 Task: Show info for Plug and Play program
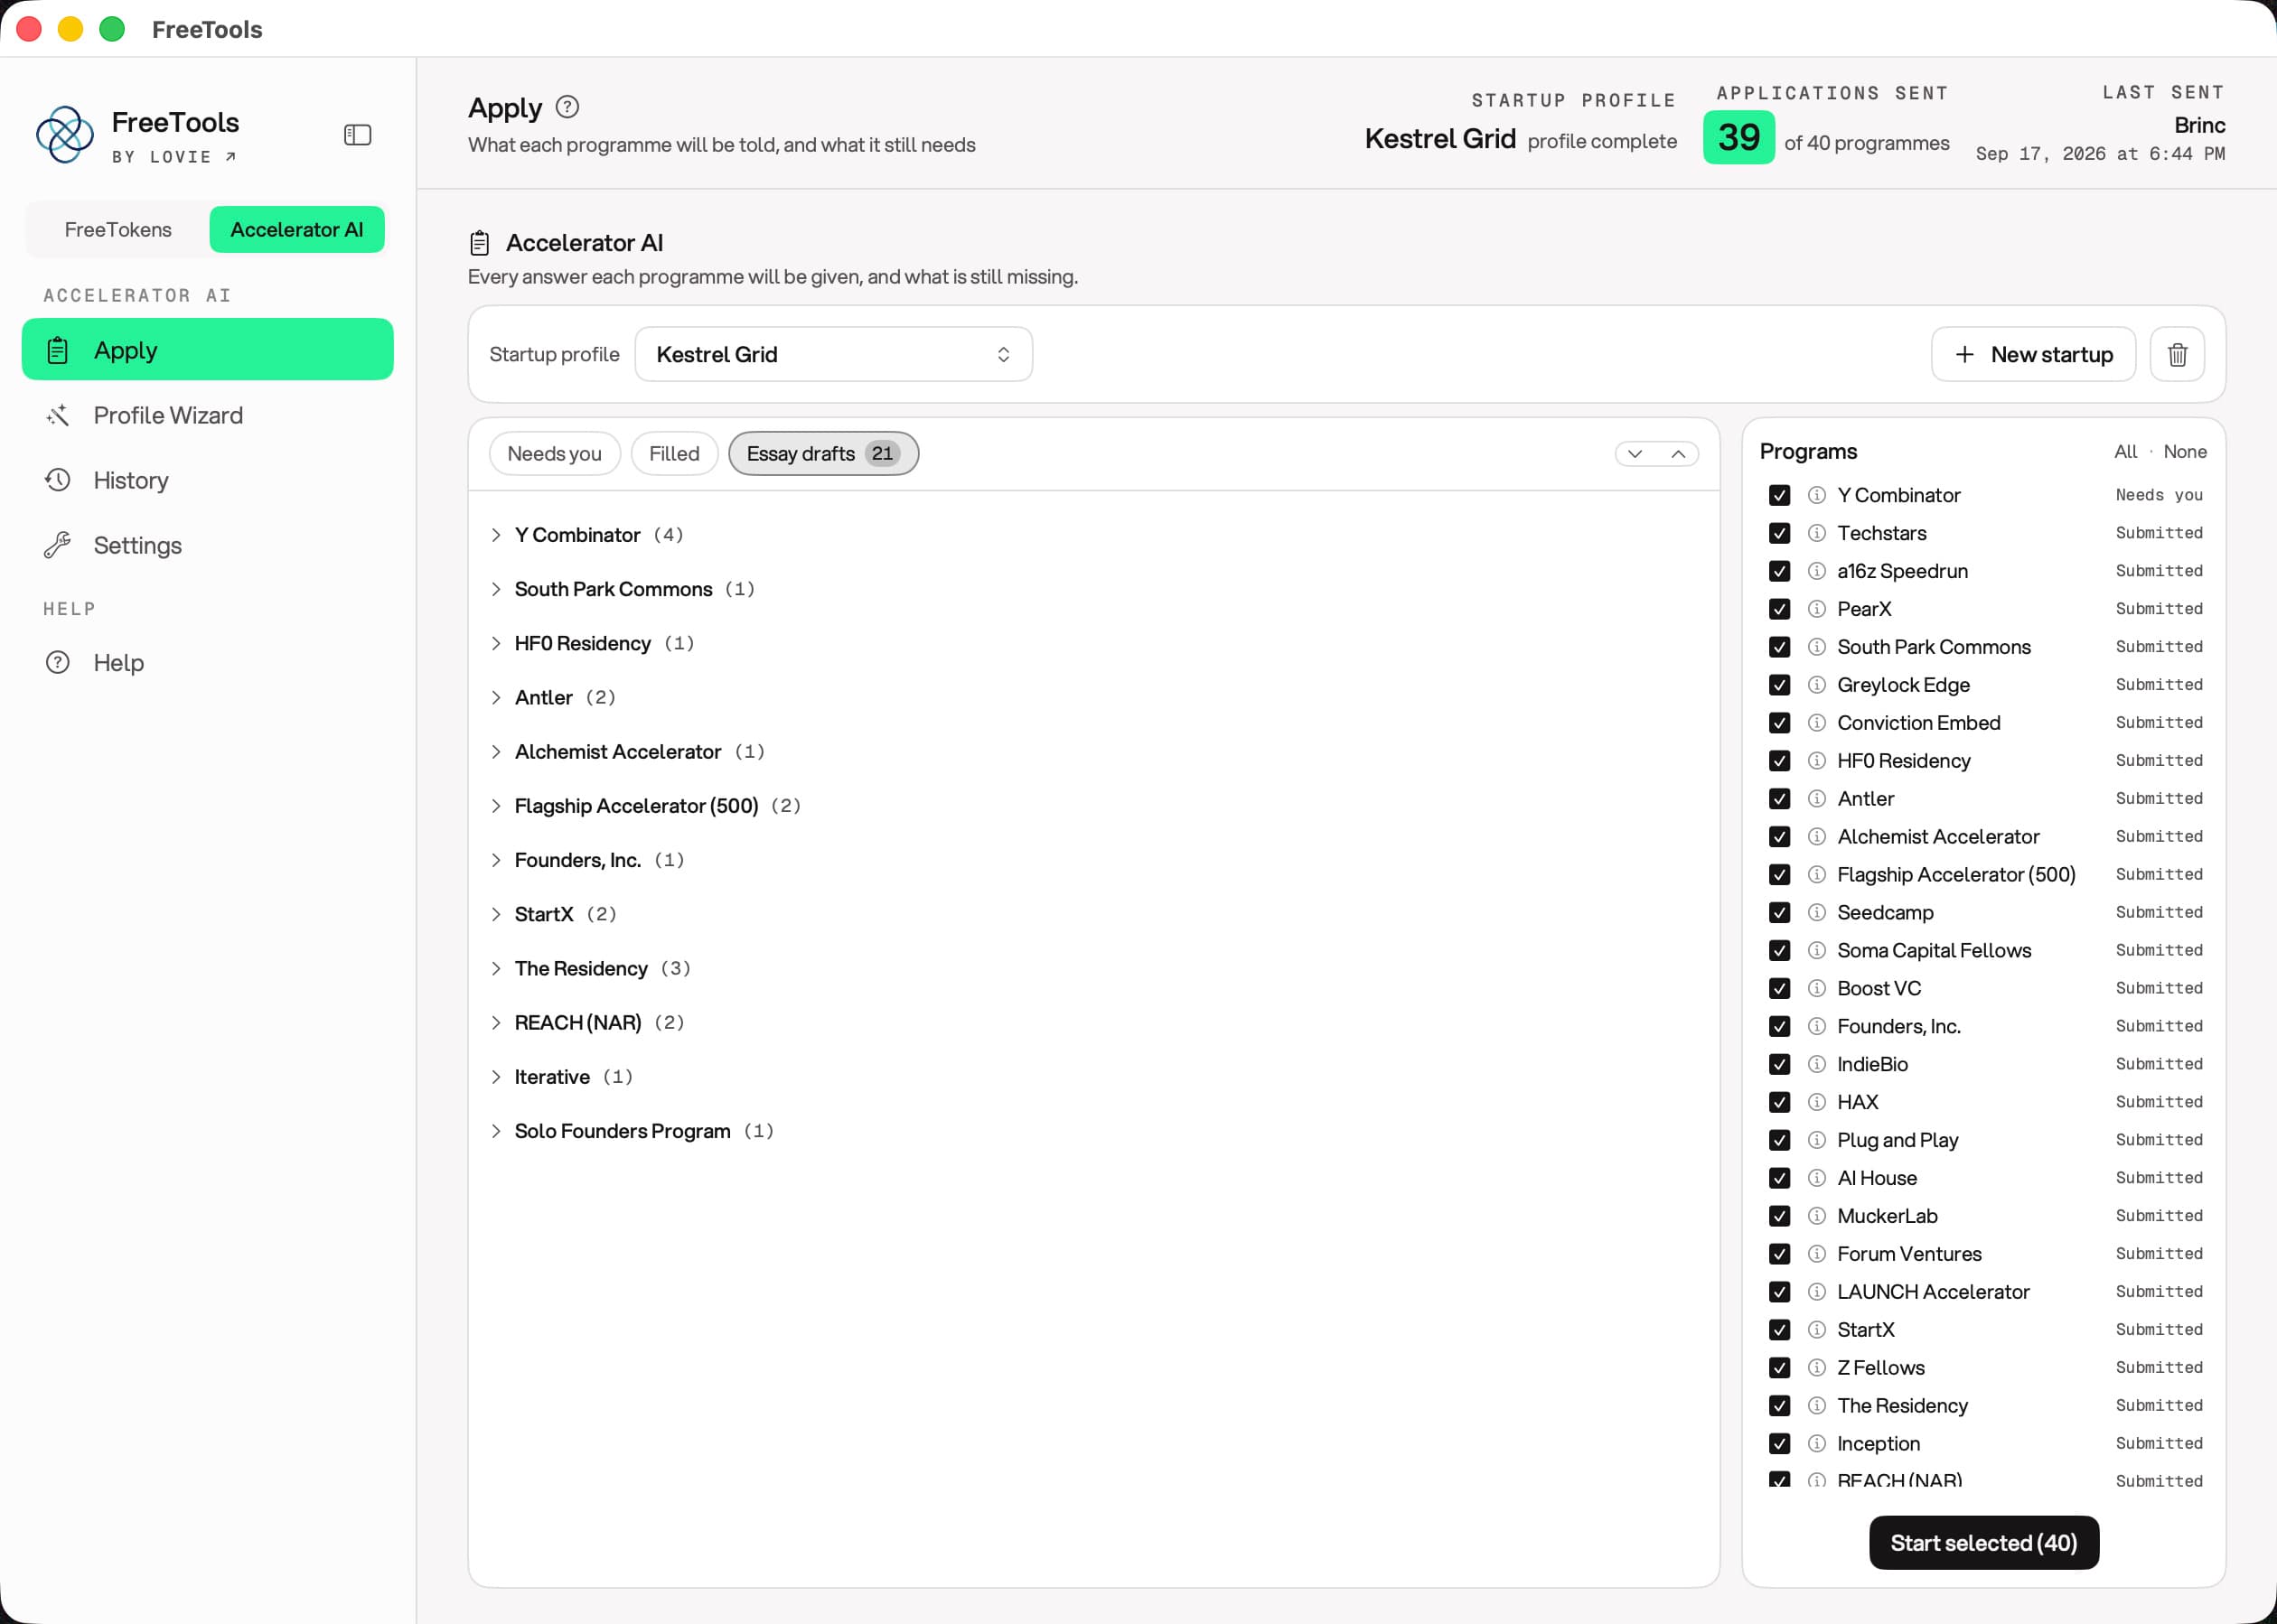pyautogui.click(x=1817, y=1140)
